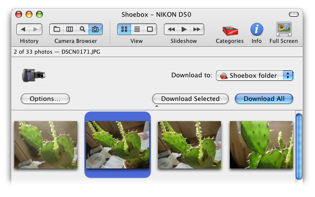
Task: Select the camera browser icon
Action: click(x=95, y=30)
